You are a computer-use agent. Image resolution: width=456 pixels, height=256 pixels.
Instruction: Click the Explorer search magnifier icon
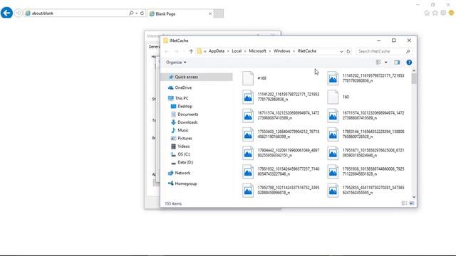[408, 51]
